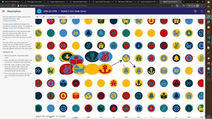Fit graph content to view
212x119 pixels.
click(x=46, y=17)
